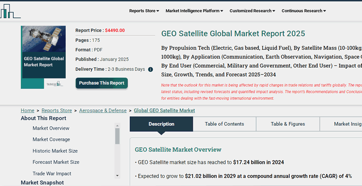This screenshot has width=362, height=186.
Task: Go to Historic Market Size section
Action: pyautogui.click(x=55, y=151)
